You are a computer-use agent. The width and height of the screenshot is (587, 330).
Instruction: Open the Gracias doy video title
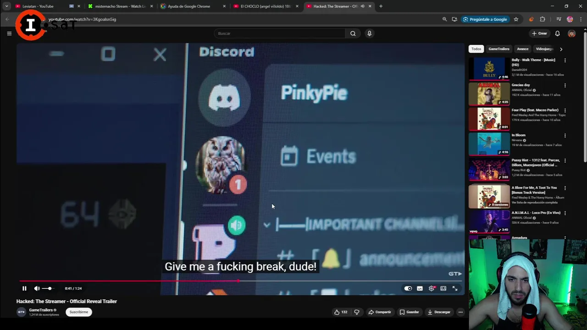click(x=521, y=85)
